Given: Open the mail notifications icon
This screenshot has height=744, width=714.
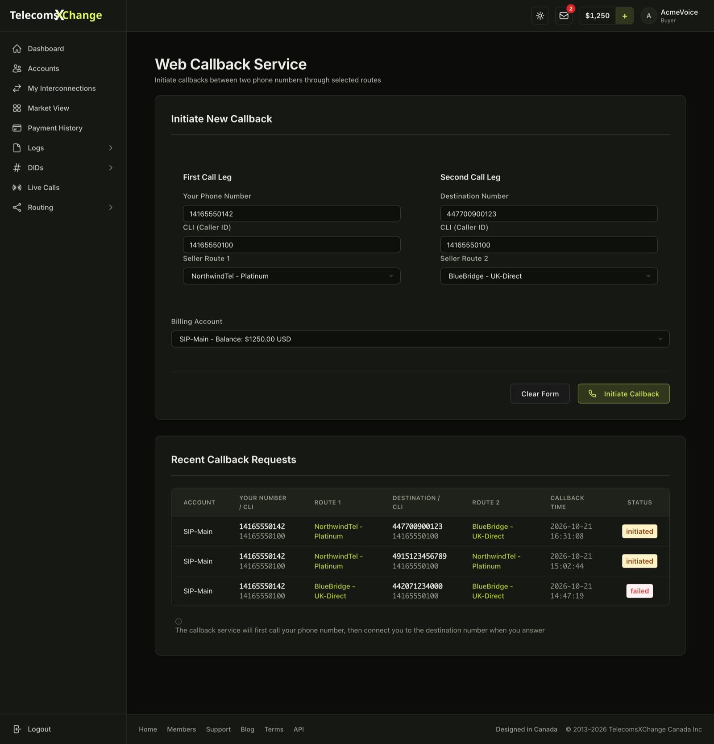Looking at the screenshot, I should (x=564, y=16).
